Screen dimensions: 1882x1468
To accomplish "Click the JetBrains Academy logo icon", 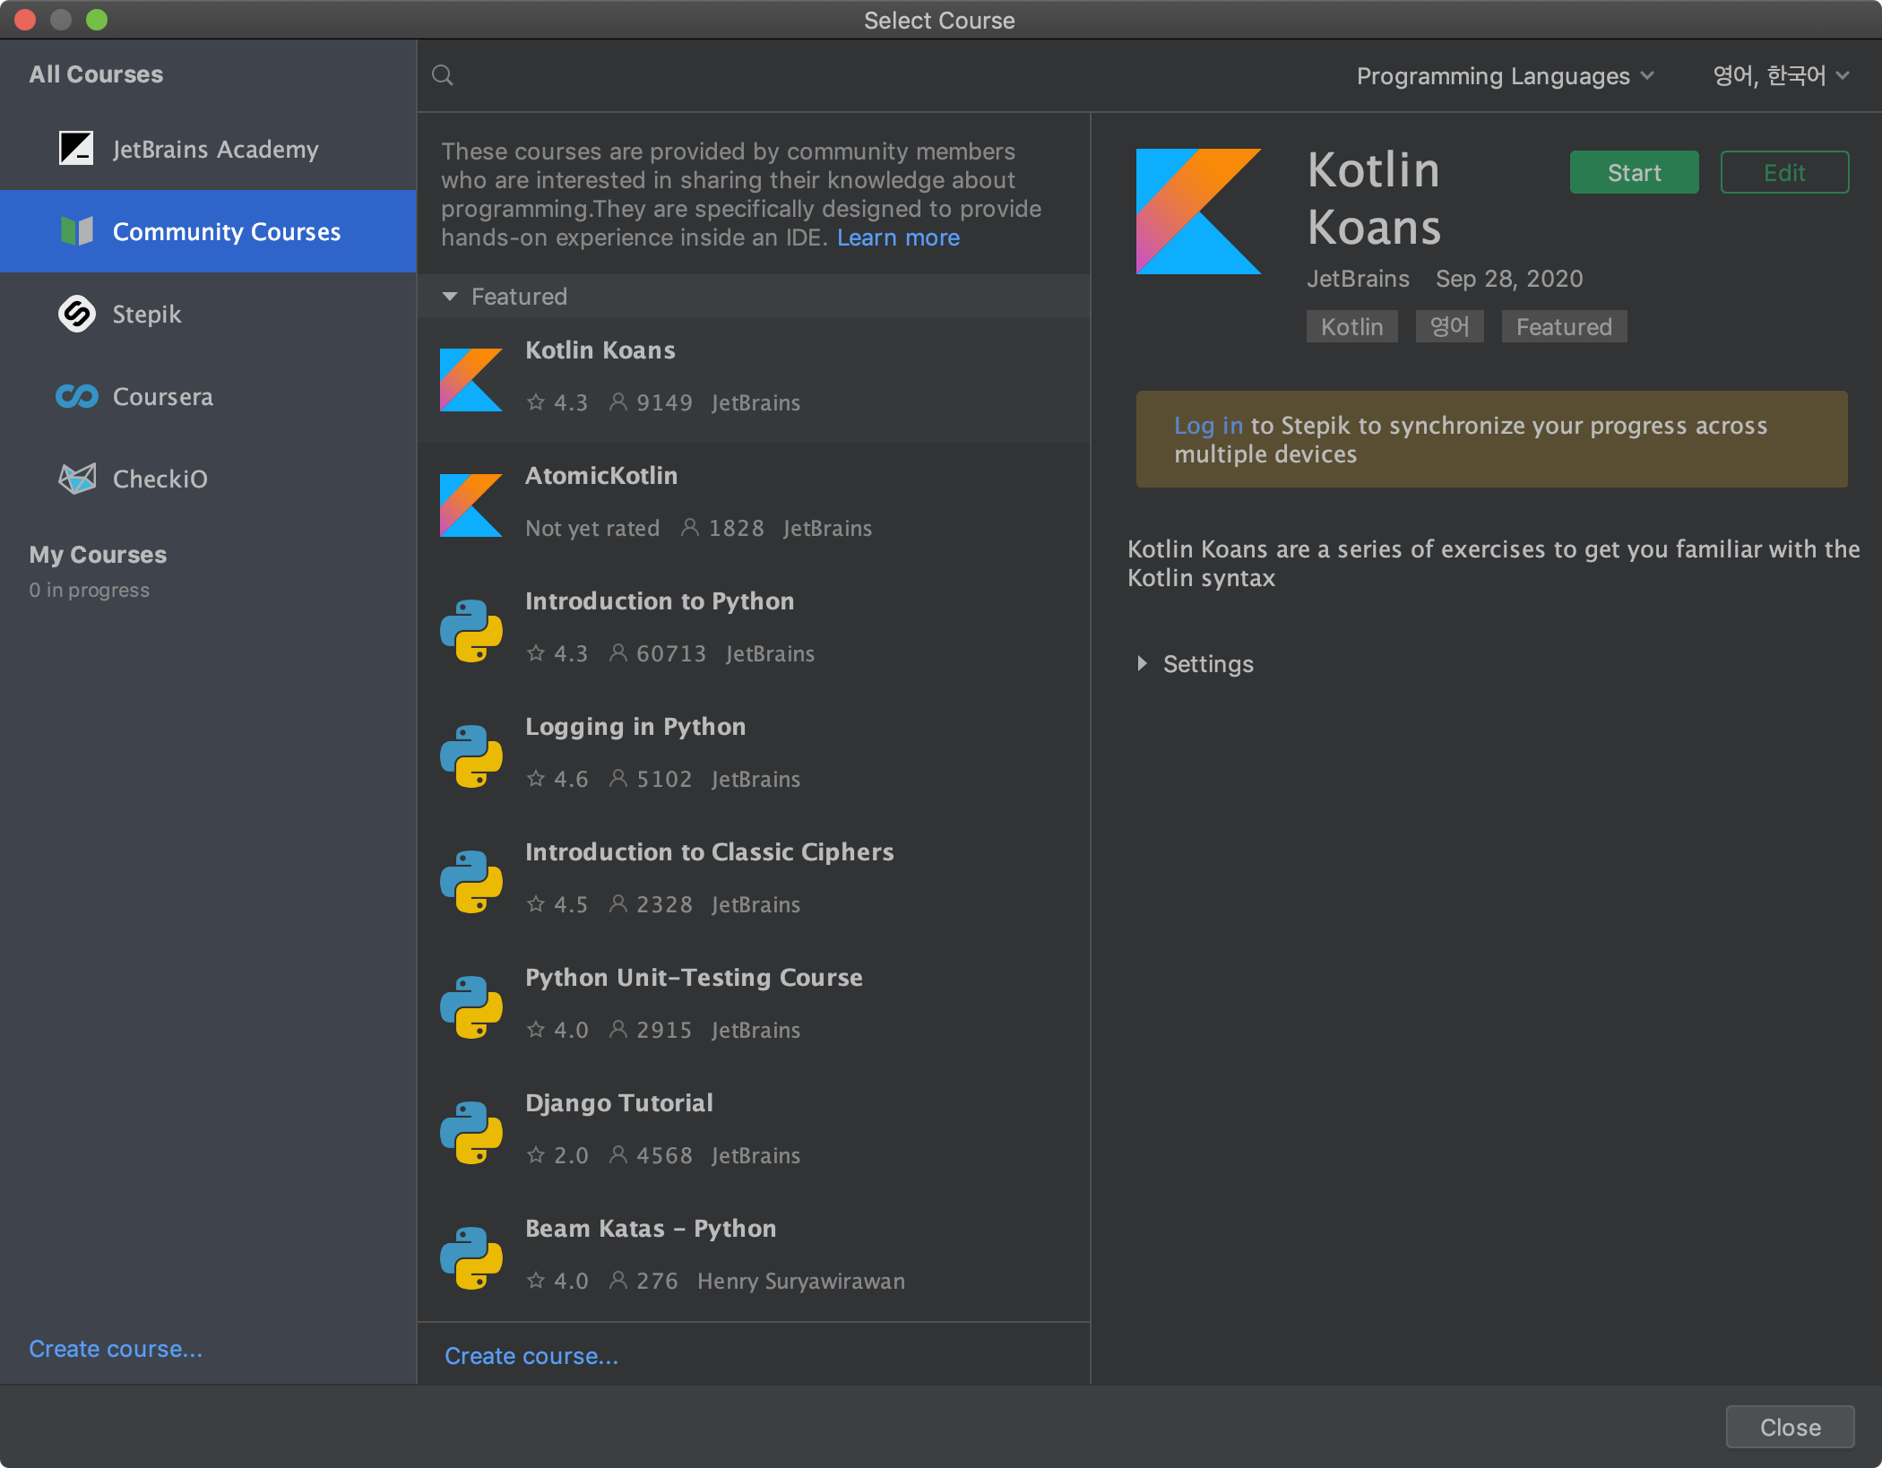I will 76,149.
